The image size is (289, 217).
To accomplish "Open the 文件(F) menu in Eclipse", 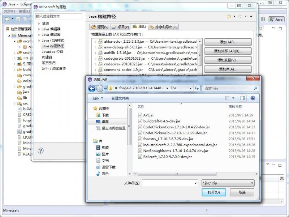I will pos(10,11).
